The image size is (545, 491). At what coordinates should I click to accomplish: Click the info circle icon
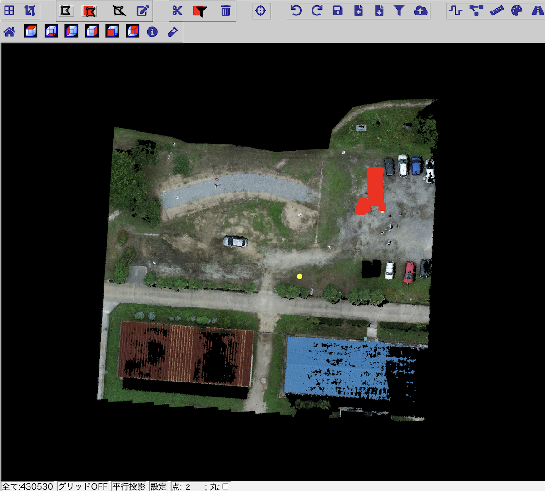[152, 32]
